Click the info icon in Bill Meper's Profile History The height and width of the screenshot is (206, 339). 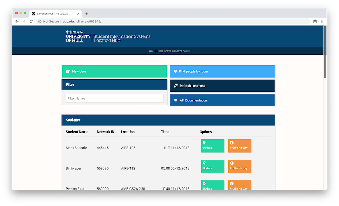231,163
